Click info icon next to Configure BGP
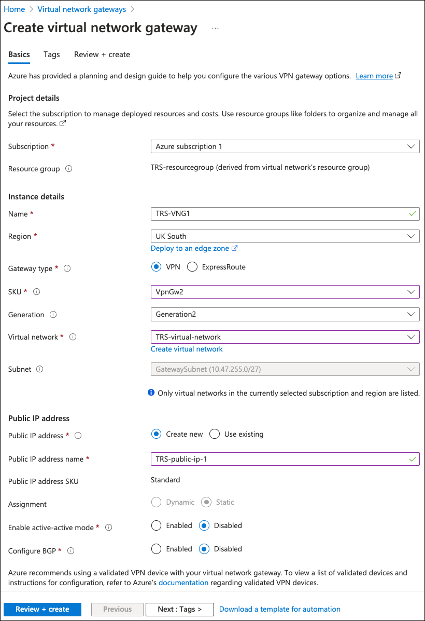 coord(71,550)
